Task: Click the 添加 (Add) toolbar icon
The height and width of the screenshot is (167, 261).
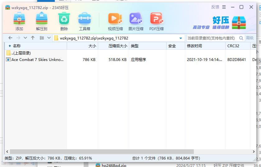Action: coord(19,19)
